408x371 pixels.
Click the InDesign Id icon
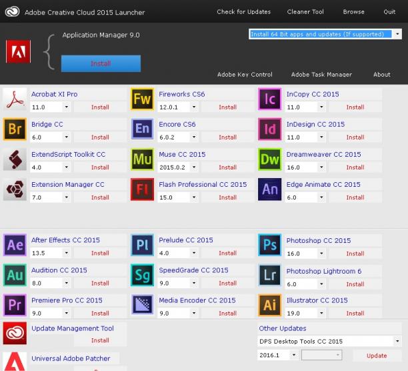(269, 129)
